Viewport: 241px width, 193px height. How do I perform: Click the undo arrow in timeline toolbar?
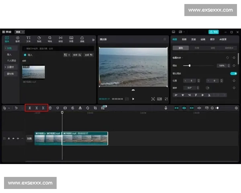[16, 108]
